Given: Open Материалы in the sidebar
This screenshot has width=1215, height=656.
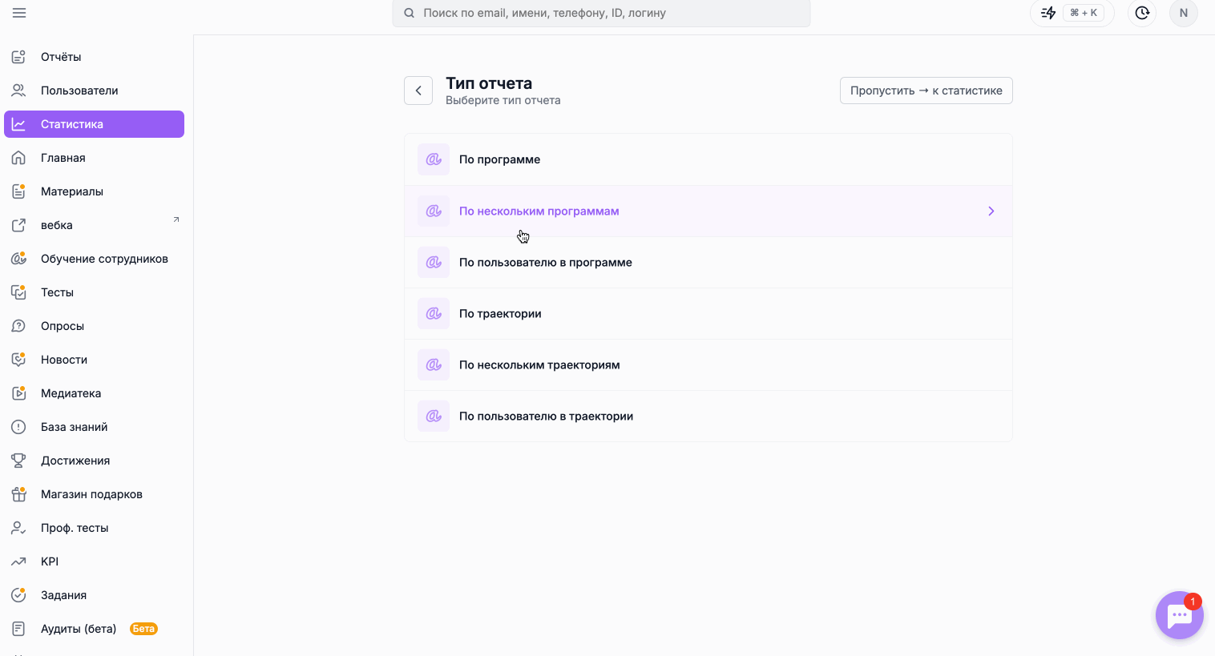Looking at the screenshot, I should 94,191.
